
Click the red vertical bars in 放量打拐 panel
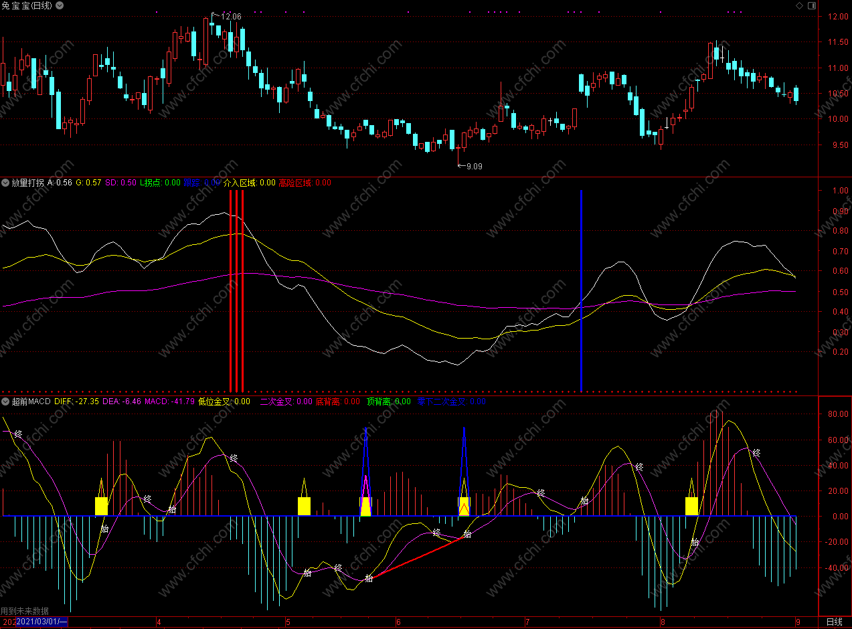tap(236, 288)
